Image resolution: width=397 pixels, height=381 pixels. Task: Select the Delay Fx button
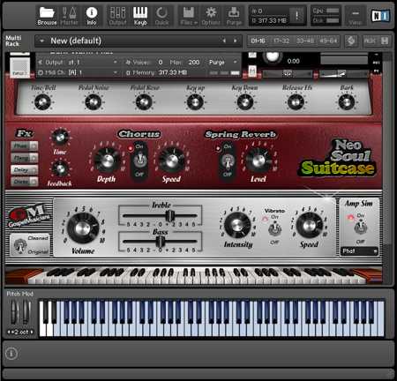pyautogui.click(x=25, y=170)
